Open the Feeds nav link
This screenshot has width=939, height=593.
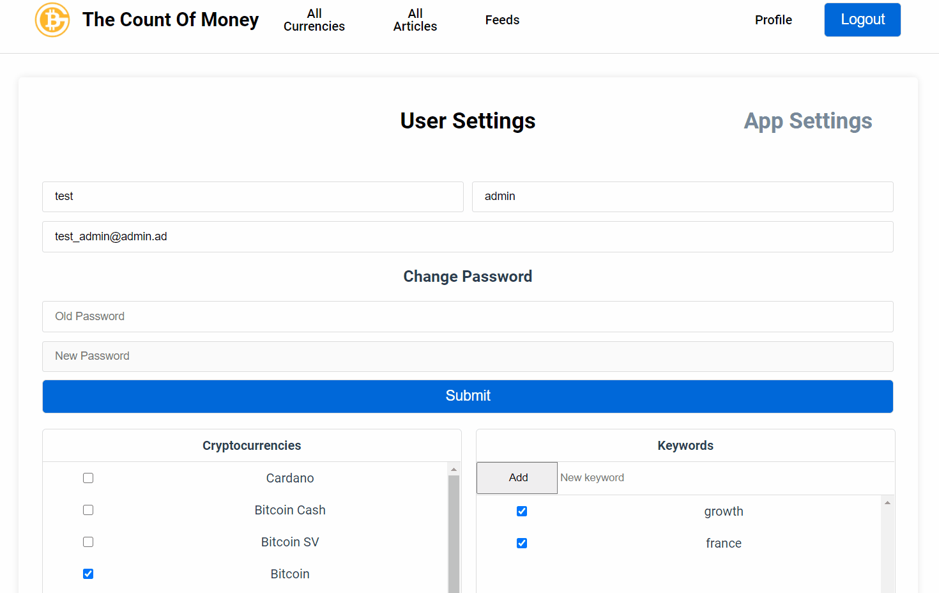[502, 20]
